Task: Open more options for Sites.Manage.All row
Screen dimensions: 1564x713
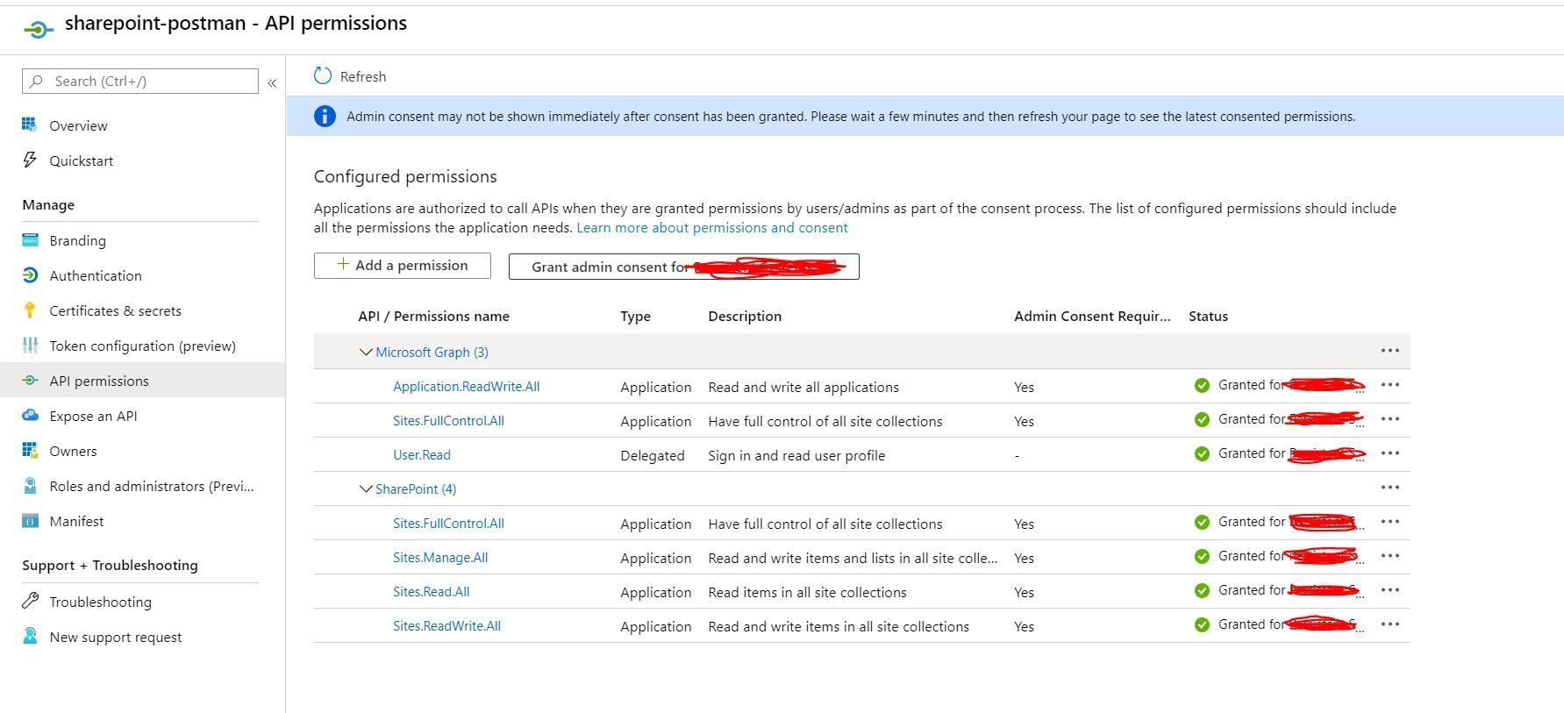Action: point(1389,556)
